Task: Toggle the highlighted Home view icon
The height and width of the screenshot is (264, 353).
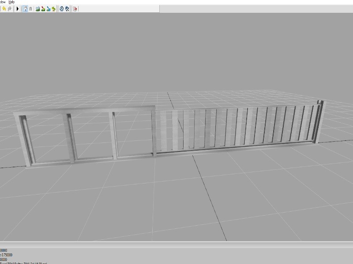Action: pos(26,9)
